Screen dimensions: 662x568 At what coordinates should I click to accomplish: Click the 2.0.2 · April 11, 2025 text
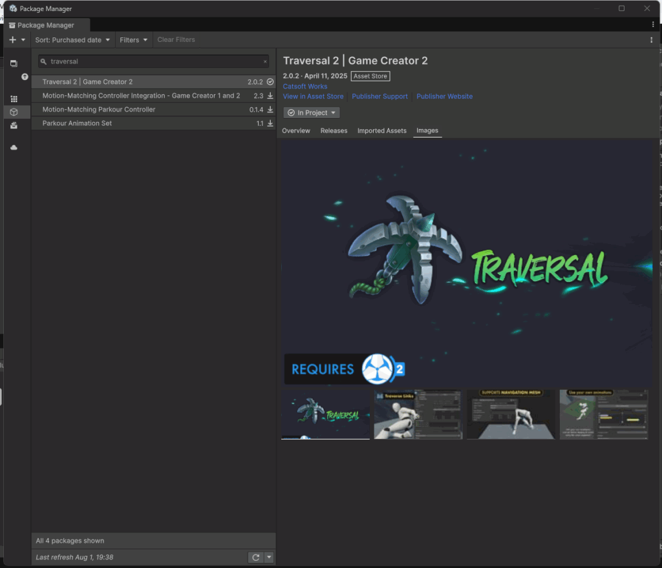click(315, 76)
